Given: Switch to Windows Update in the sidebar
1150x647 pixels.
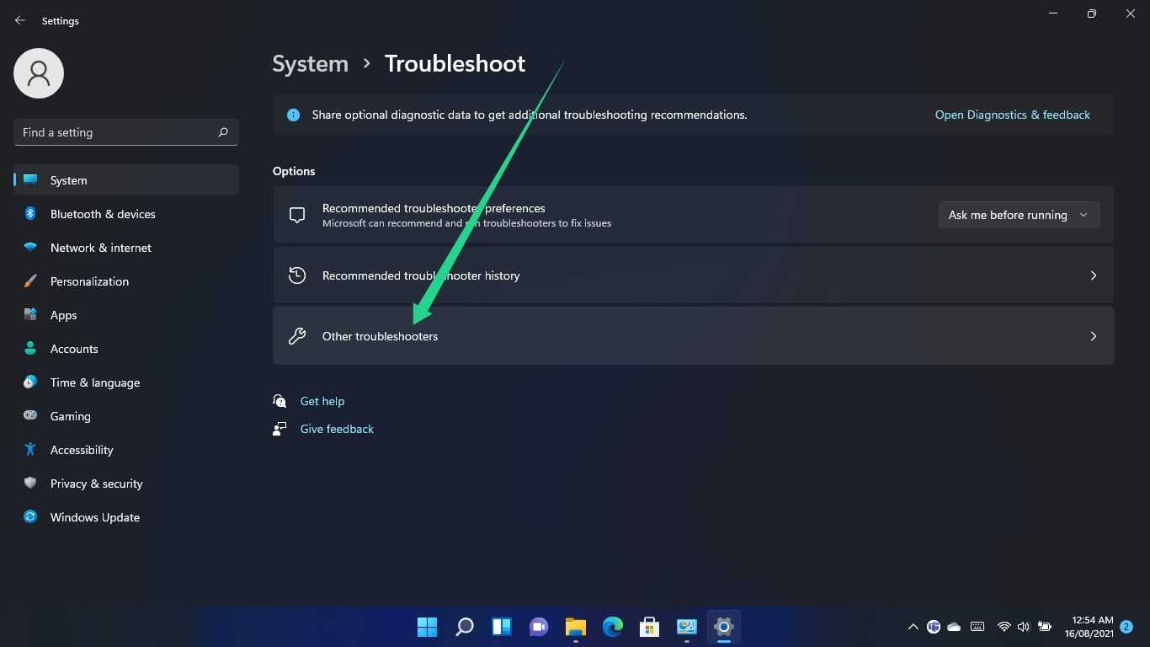Looking at the screenshot, I should coord(94,517).
